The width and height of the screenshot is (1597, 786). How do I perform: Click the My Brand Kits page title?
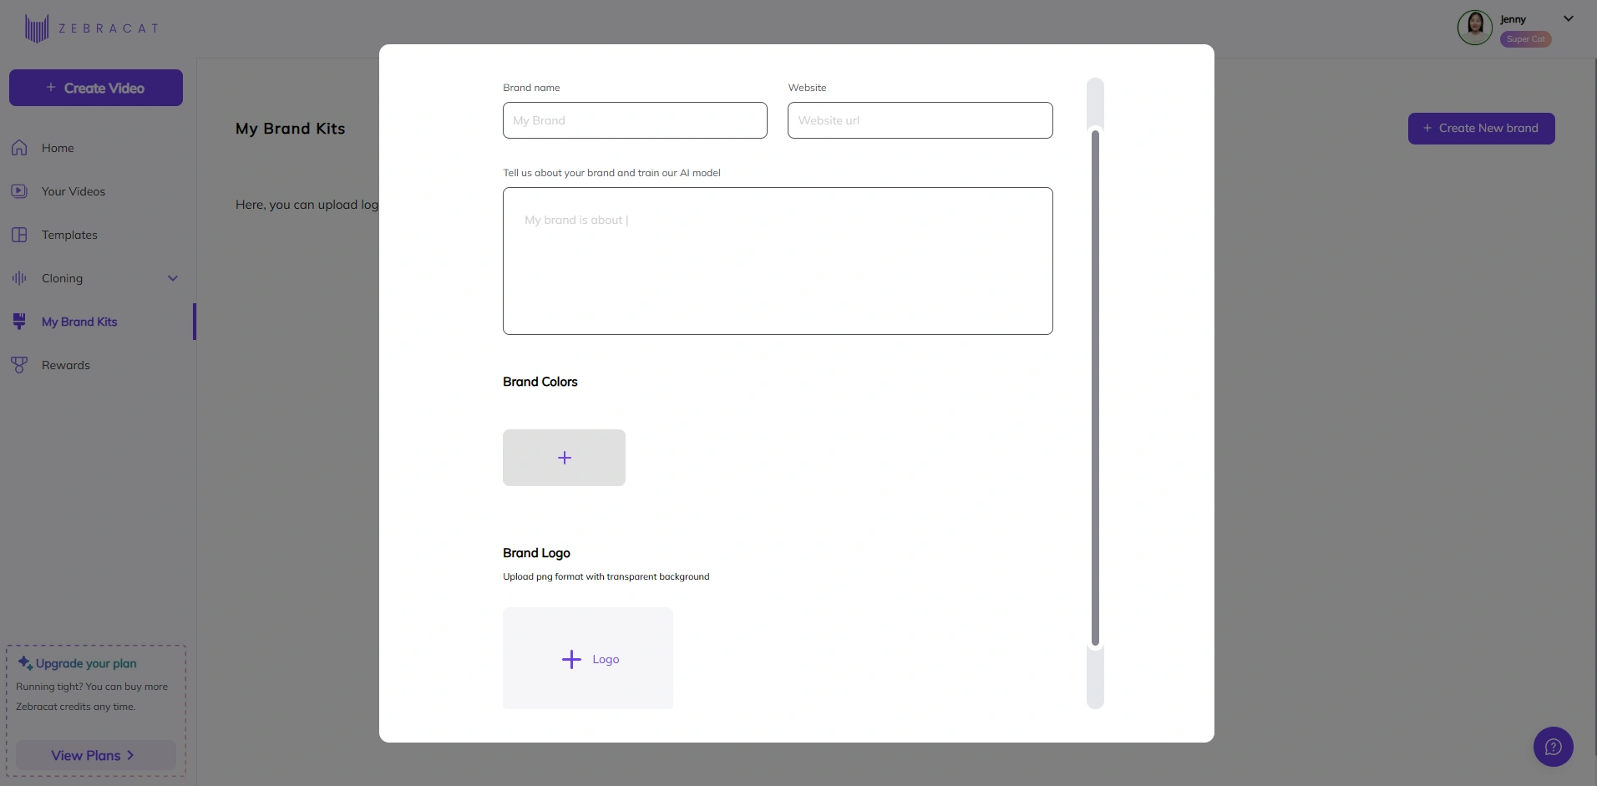[x=291, y=129]
